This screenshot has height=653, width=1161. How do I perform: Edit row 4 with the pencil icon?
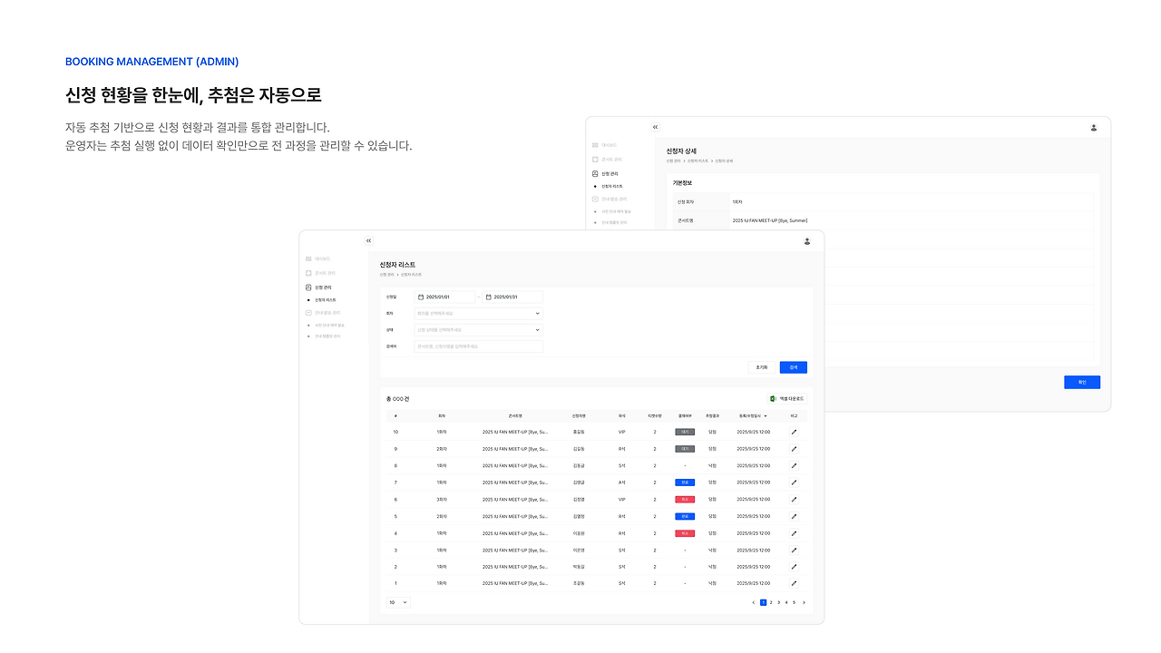(x=795, y=533)
